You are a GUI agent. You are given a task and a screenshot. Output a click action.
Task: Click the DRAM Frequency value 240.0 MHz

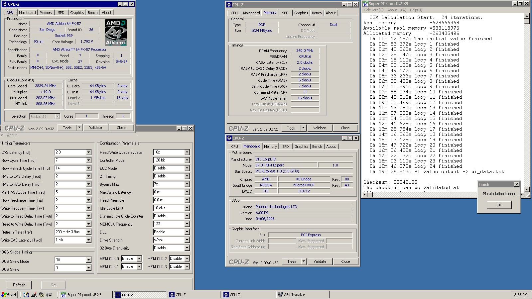pos(305,50)
